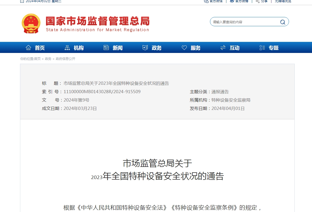
Task: Select 服务 in the navigation bar
Action: (x=196, y=48)
